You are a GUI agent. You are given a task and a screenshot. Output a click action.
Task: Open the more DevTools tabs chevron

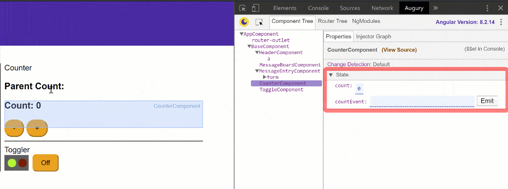click(436, 8)
